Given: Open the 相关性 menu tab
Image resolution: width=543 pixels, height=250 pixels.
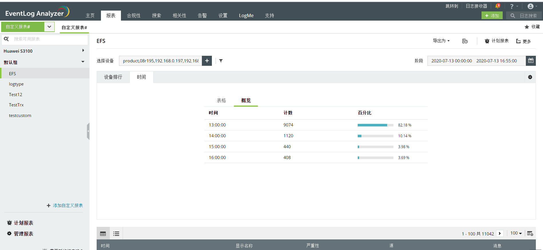Looking at the screenshot, I should (180, 15).
